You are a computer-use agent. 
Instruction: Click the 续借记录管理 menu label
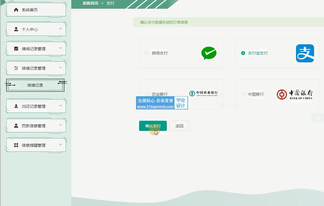pyautogui.click(x=34, y=68)
